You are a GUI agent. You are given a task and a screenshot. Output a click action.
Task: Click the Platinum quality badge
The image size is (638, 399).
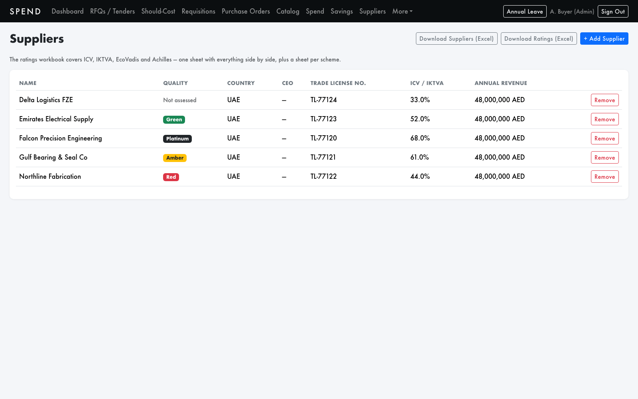click(x=177, y=138)
